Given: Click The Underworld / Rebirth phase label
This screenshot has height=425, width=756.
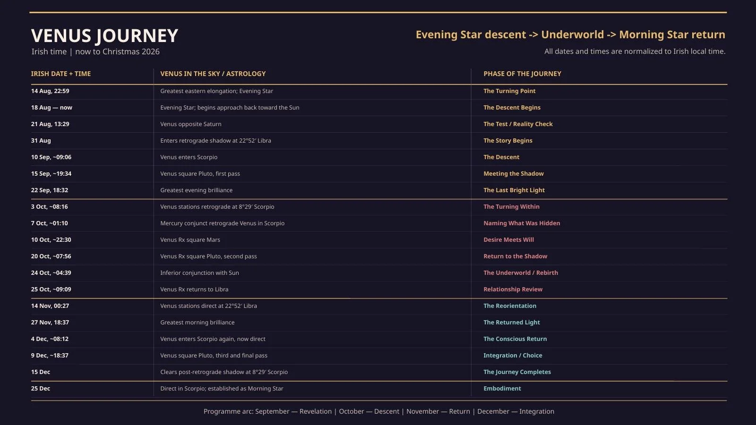Looking at the screenshot, I should tap(521, 273).
